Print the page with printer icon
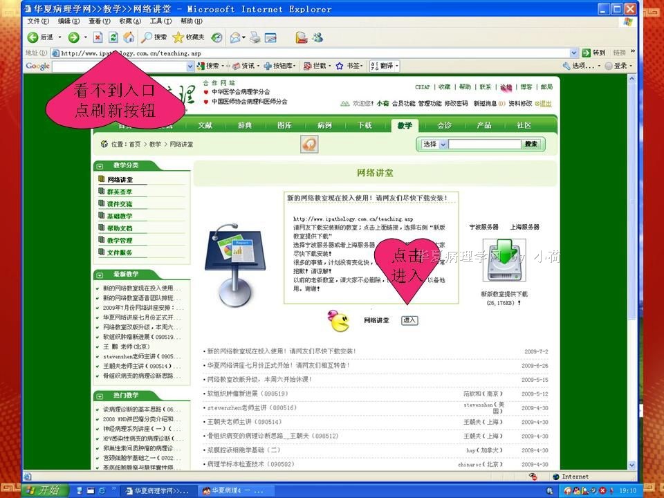664x498 pixels. coord(255,37)
